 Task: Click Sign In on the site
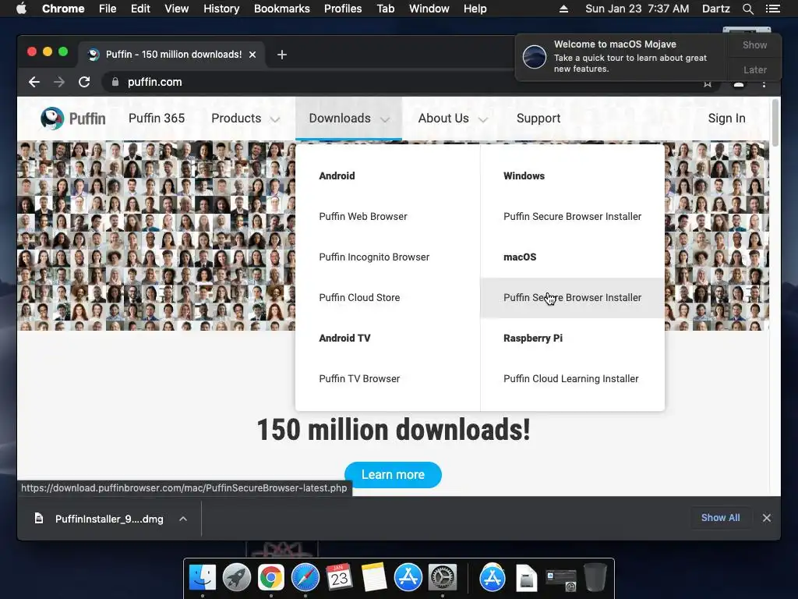726,119
